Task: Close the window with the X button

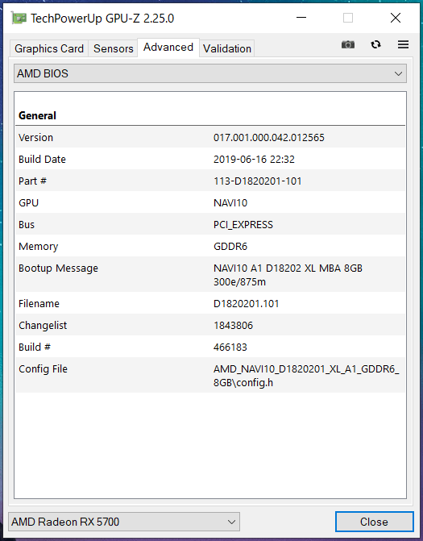Action: (396, 18)
